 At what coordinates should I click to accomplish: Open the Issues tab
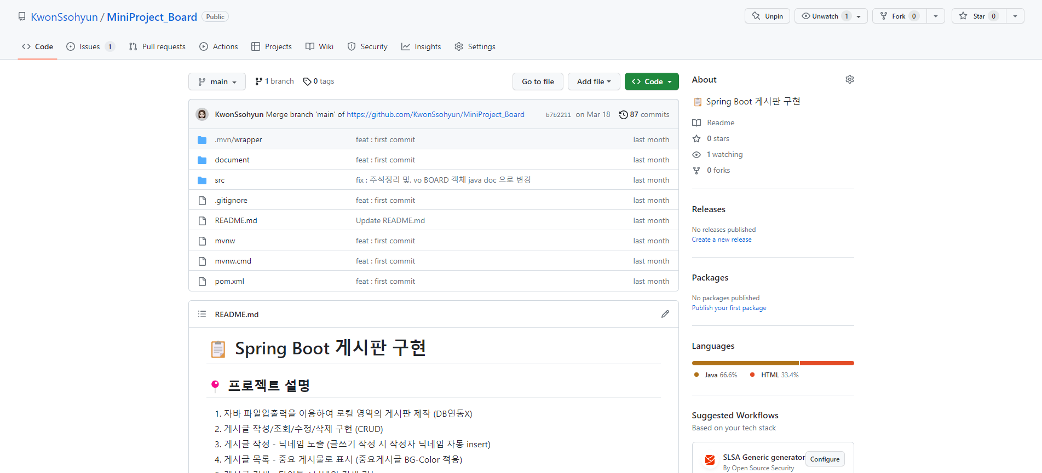[x=90, y=46]
